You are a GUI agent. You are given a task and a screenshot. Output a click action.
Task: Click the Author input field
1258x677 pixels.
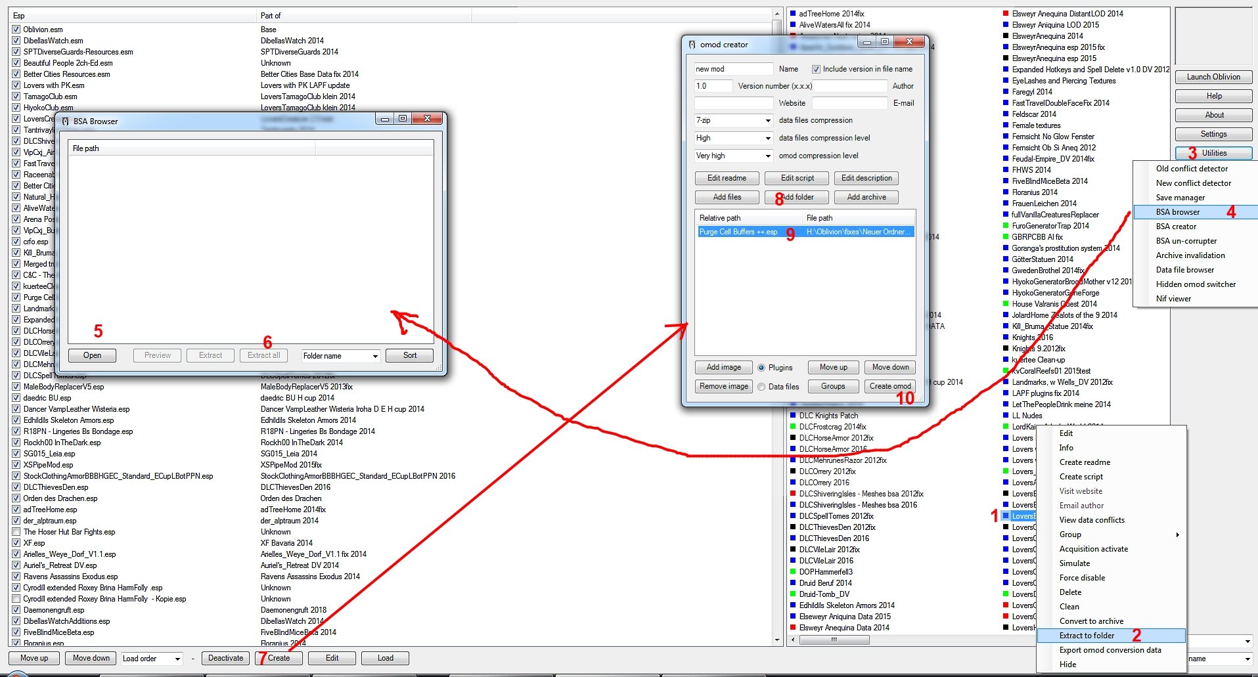coord(849,86)
